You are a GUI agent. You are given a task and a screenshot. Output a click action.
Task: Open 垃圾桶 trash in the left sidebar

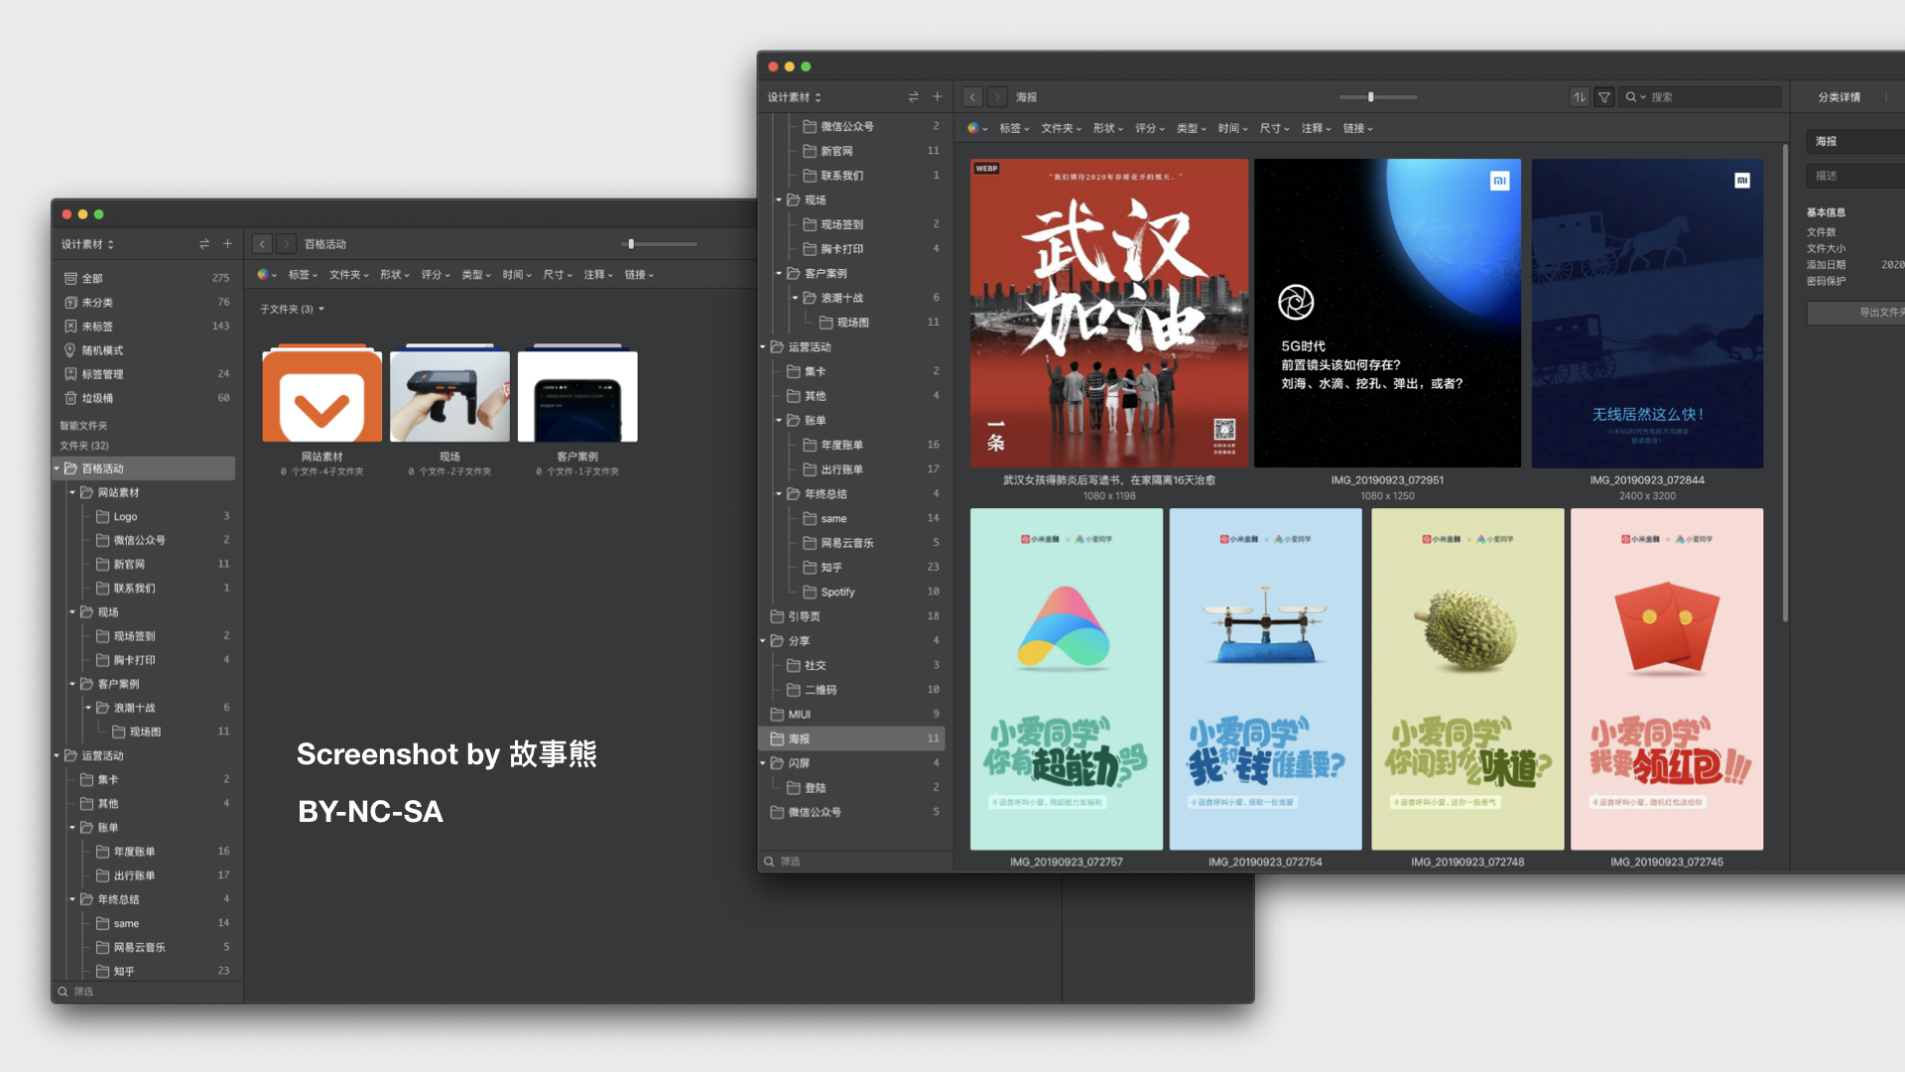click(x=97, y=398)
